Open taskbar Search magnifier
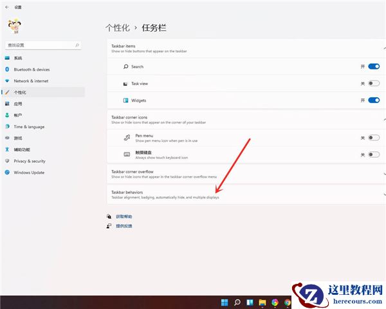Viewport: 386px width, 309px height. [x=237, y=303]
